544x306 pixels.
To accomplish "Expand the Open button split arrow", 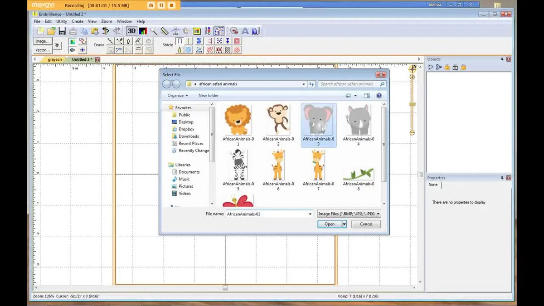I will point(344,224).
